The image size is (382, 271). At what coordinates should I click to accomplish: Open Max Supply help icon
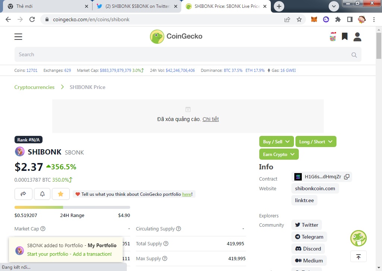coord(165,258)
